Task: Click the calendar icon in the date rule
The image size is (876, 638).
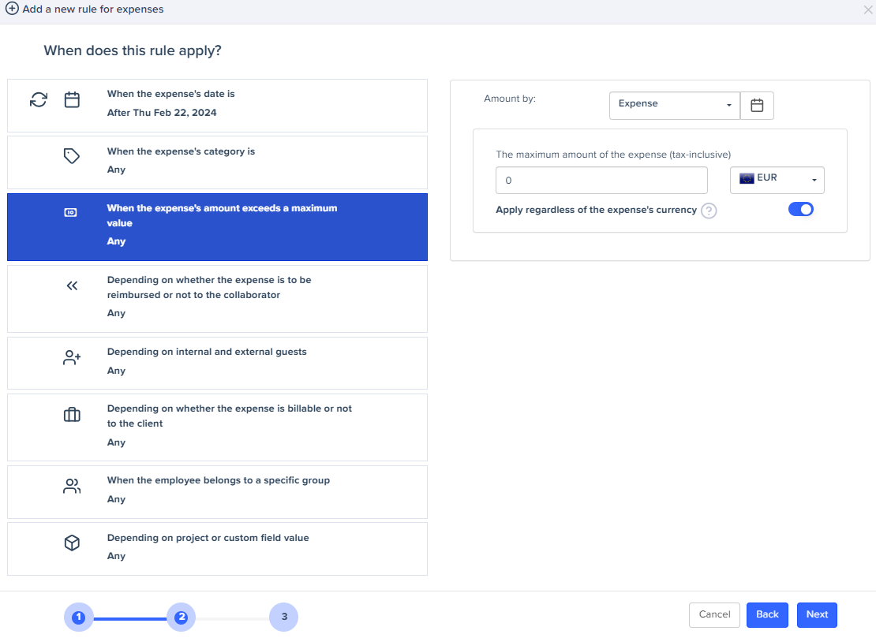Action: [x=72, y=100]
